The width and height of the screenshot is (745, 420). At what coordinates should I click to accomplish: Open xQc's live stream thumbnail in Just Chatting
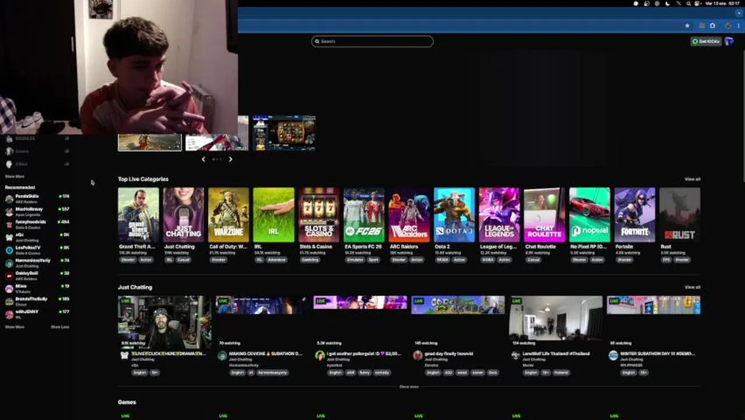pyautogui.click(x=164, y=323)
